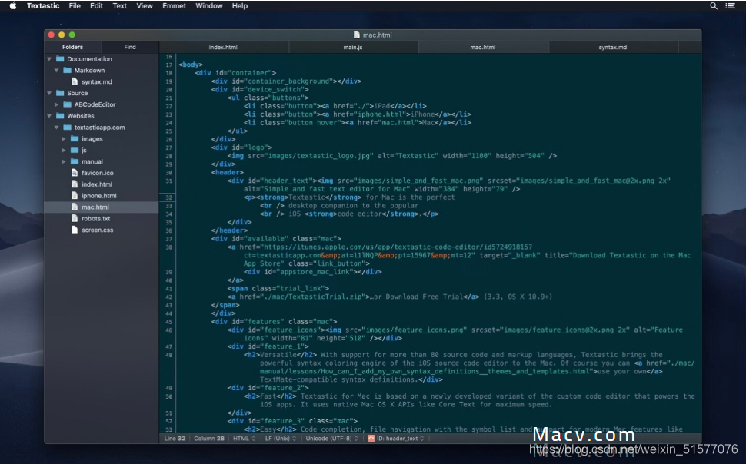Click the </header> closing tag in the code
The image size is (746, 464).
click(229, 230)
